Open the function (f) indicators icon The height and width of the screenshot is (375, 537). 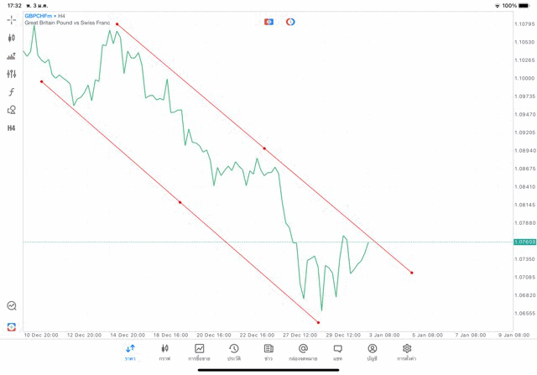[12, 91]
